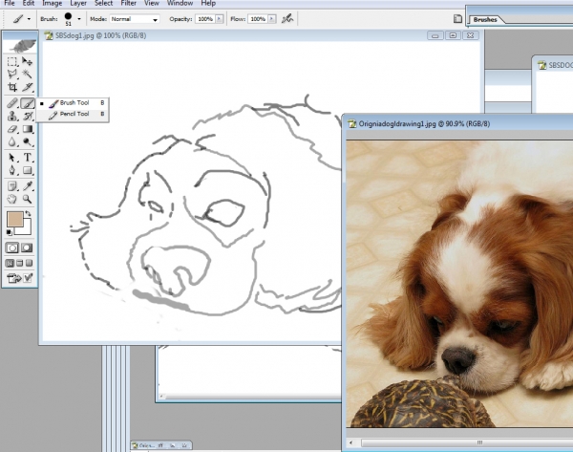Viewport: 573px width, 452px height.
Task: Select the Type tool
Action: click(27, 158)
